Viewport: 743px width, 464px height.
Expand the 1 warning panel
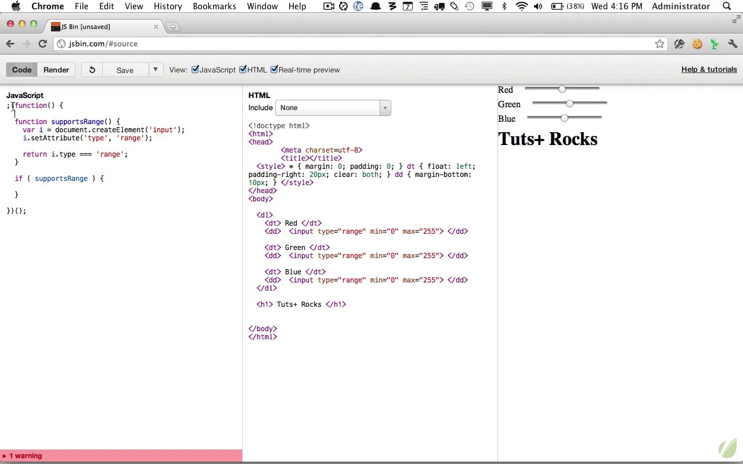pyautogui.click(x=26, y=456)
